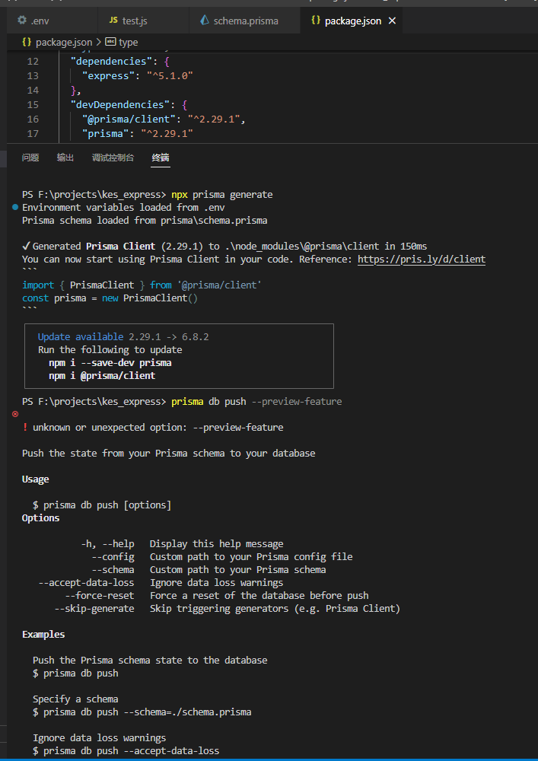538x761 pixels.
Task: Open the 输出 (Output) panel tab
Action: click(x=65, y=158)
